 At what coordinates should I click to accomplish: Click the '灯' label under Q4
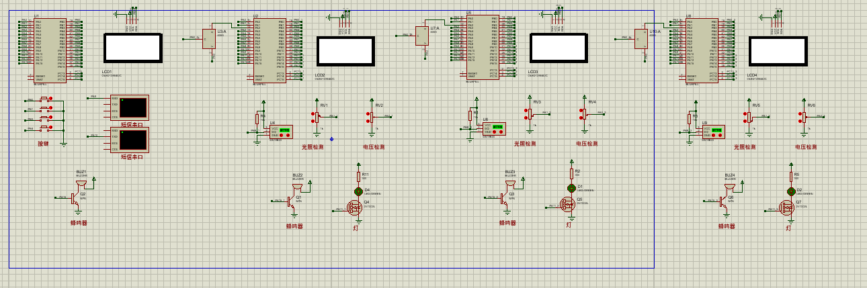[356, 228]
